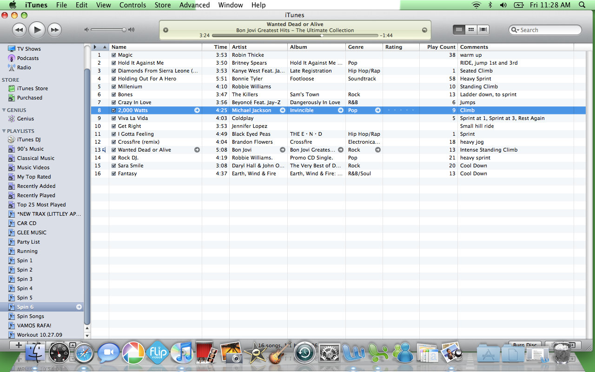Click the sidebar scroll down arrow
Image resolution: width=595 pixels, height=372 pixels.
pyautogui.click(x=87, y=335)
